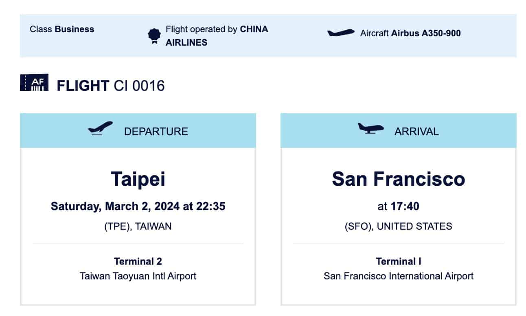
Task: Click the AF ticket logo icon
Action: coord(34,83)
